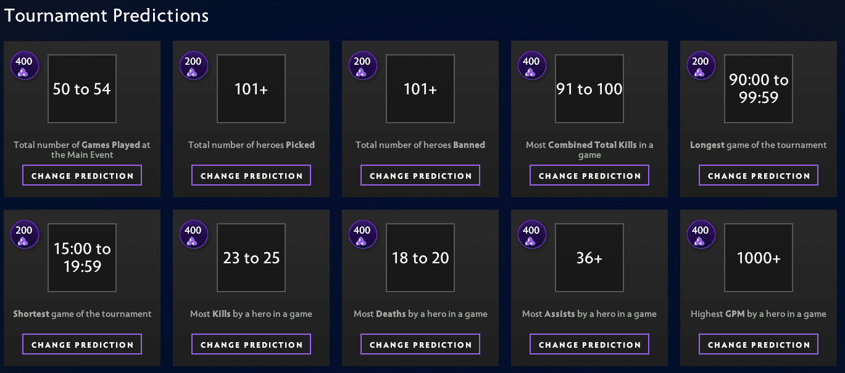Change prediction for total heroes Picked
Screen dimensions: 845x373
(251, 175)
